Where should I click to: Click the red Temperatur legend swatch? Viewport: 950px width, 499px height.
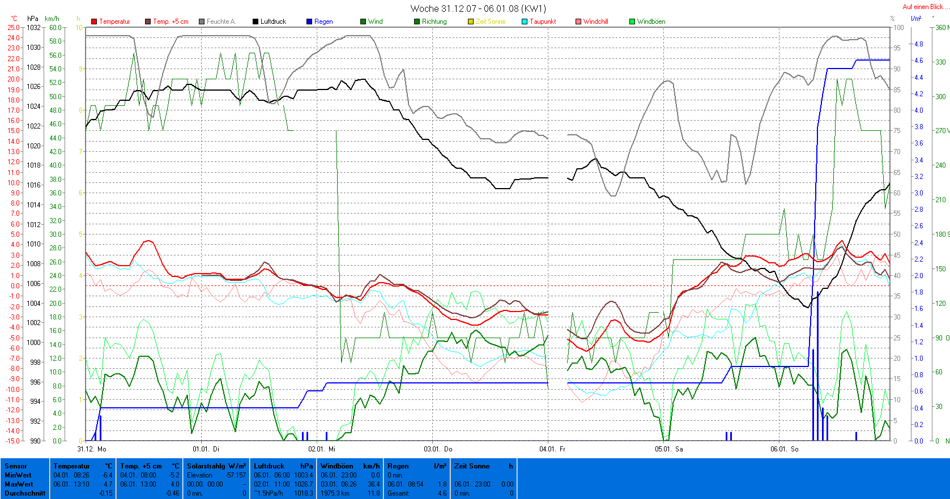pyautogui.click(x=94, y=22)
